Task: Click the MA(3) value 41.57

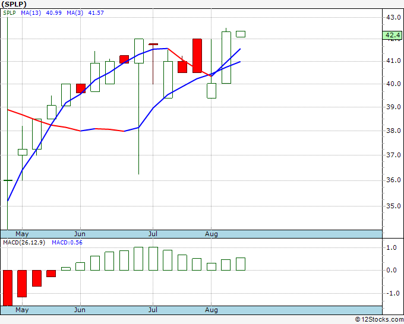Action: coord(96,12)
